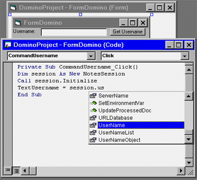Click the Form designer window's title icon
The image size is (197, 180).
[x=13, y=7]
